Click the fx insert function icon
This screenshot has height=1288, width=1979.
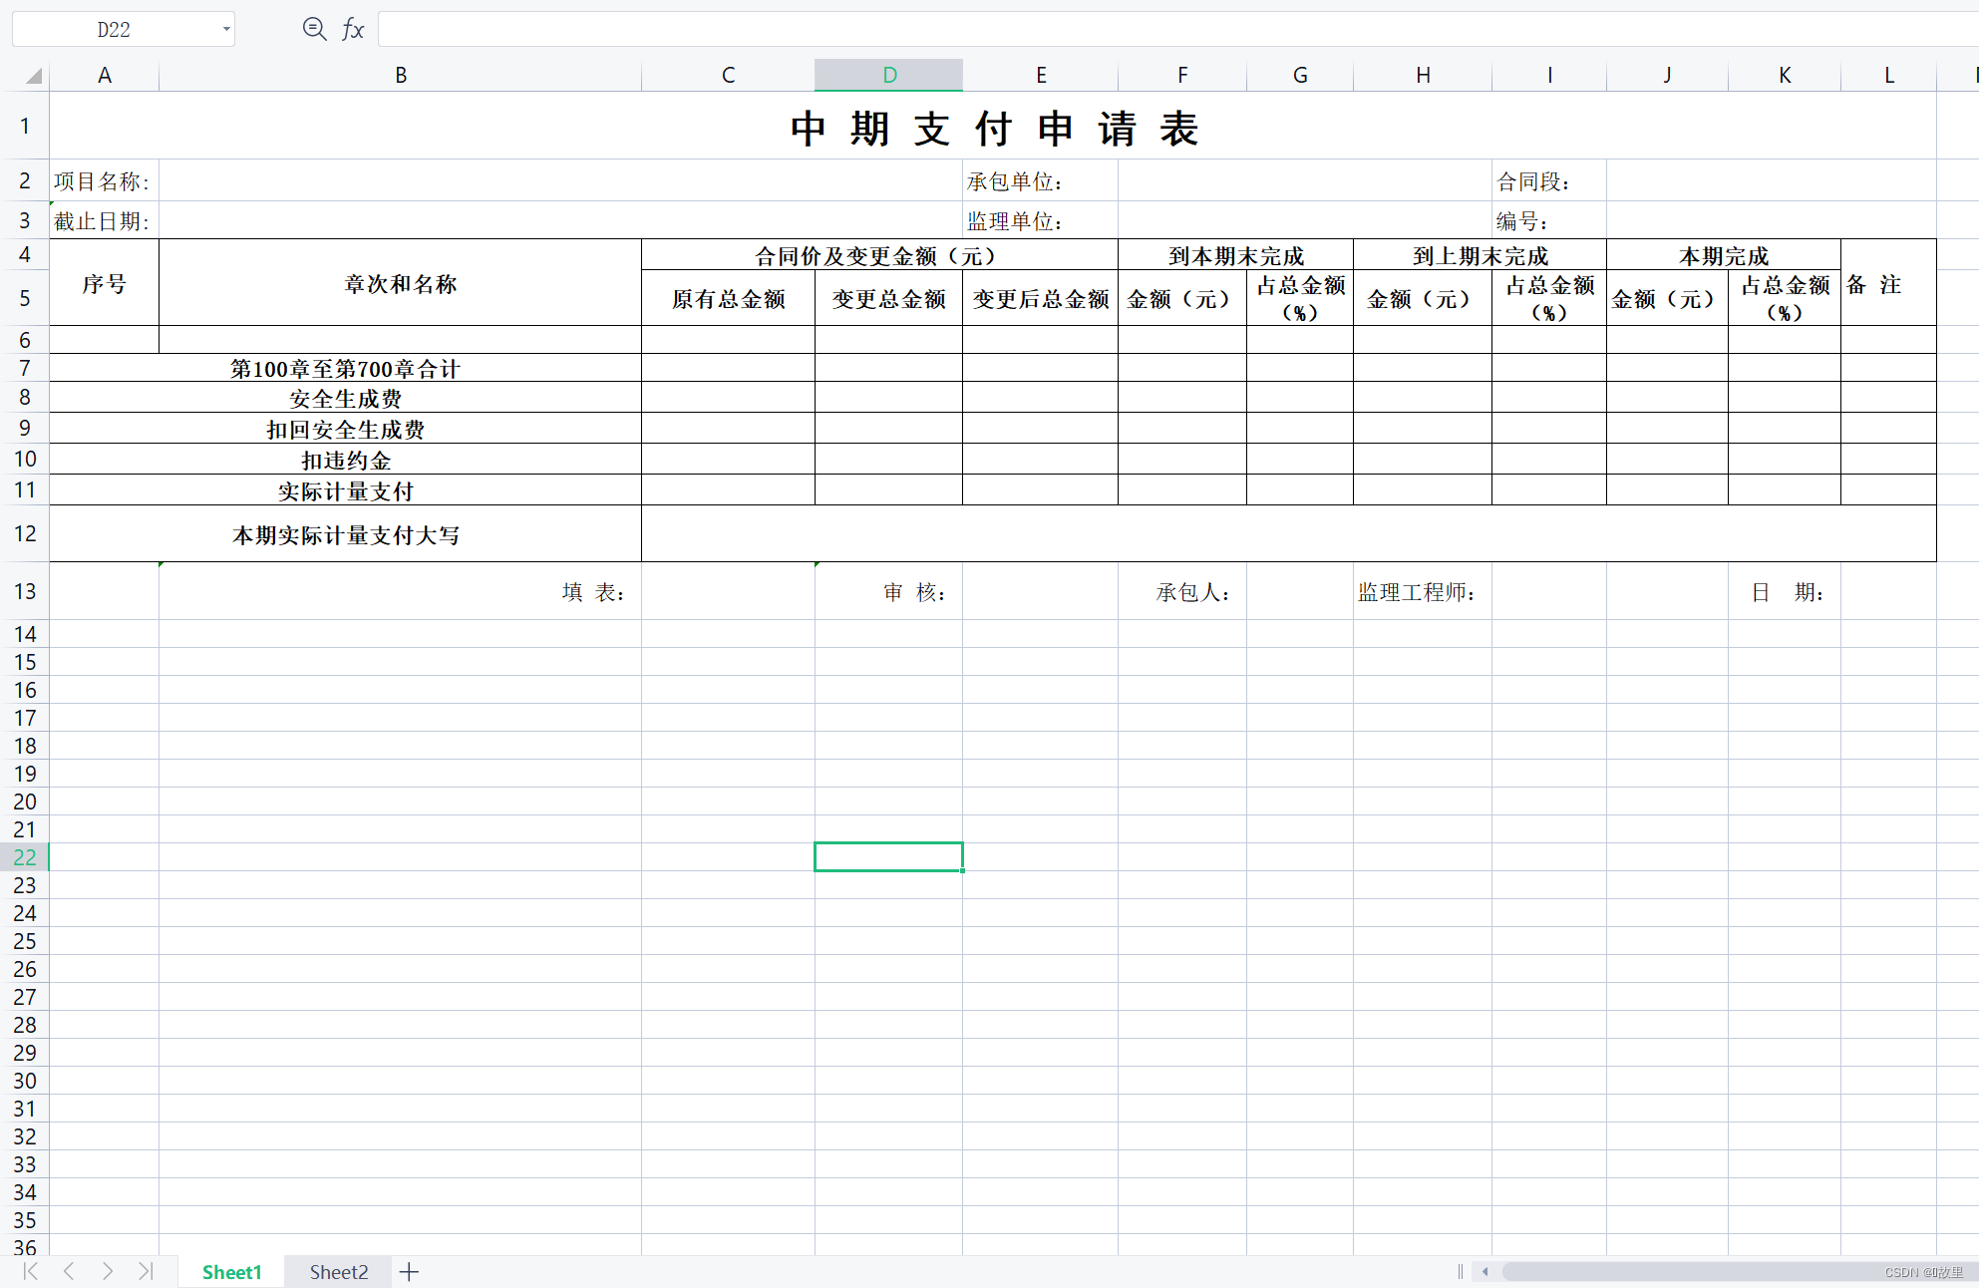pyautogui.click(x=353, y=29)
